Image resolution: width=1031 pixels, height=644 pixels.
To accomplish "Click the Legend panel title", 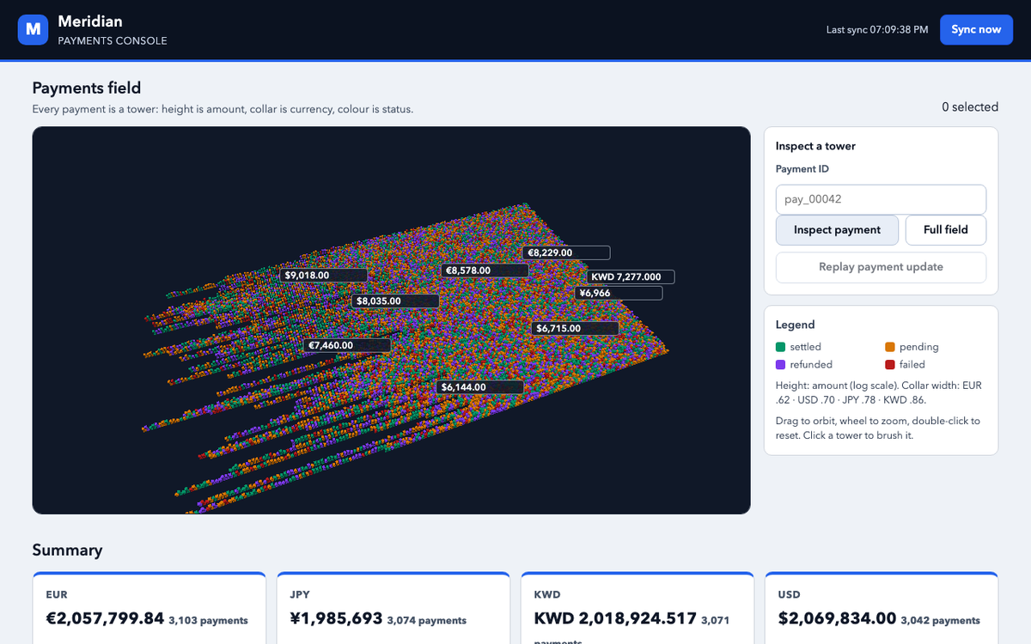I will coord(796,325).
